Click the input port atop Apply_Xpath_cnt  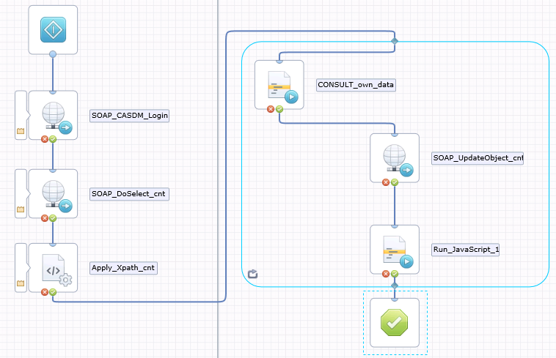53,245
